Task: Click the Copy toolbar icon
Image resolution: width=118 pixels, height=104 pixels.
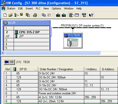Action: click(44, 15)
